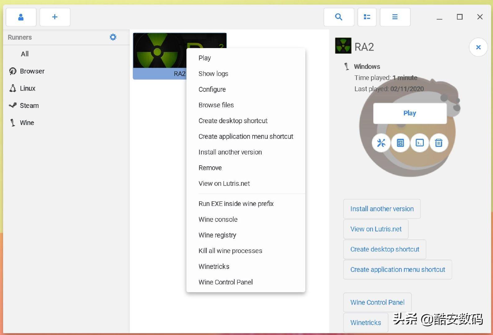Click Install another version button in right panel
This screenshot has width=493, height=335.
(382, 209)
